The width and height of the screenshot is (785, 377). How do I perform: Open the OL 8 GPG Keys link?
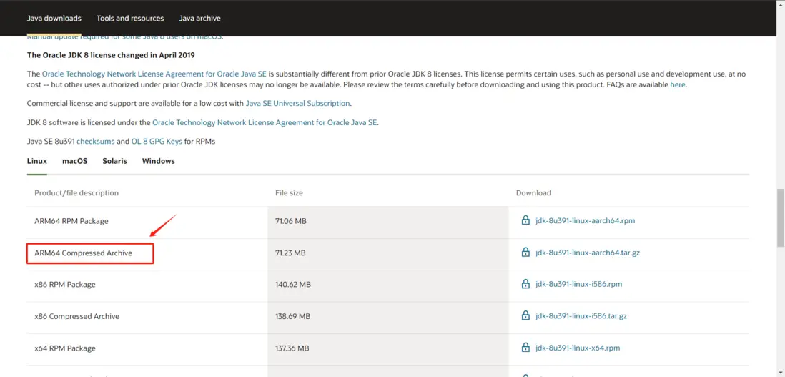157,142
